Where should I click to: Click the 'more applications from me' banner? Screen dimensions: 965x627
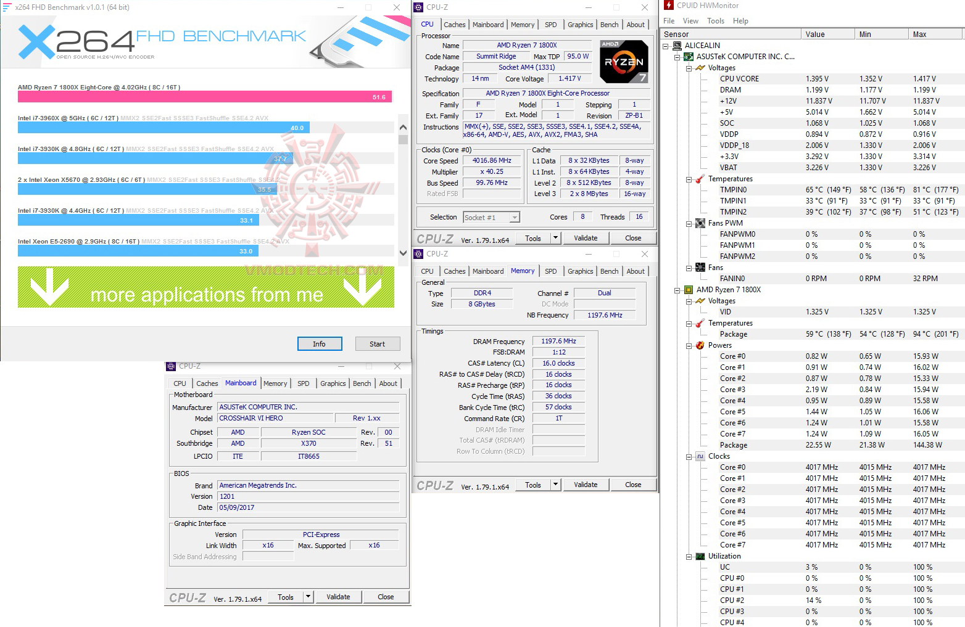206,287
